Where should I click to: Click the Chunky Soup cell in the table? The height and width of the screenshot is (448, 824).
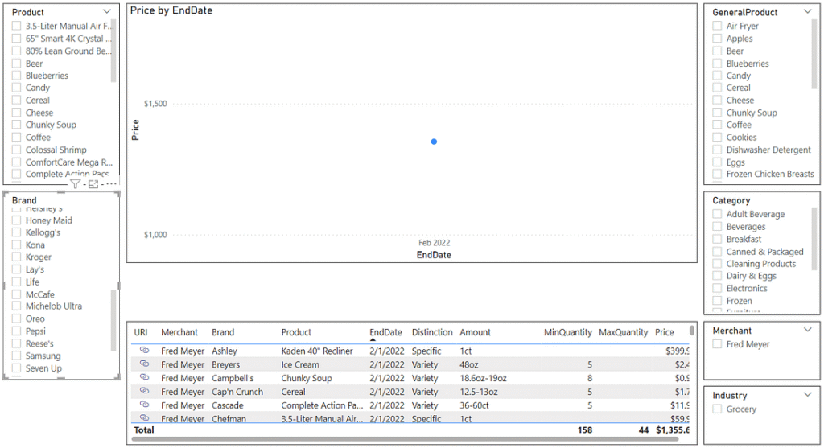(307, 377)
